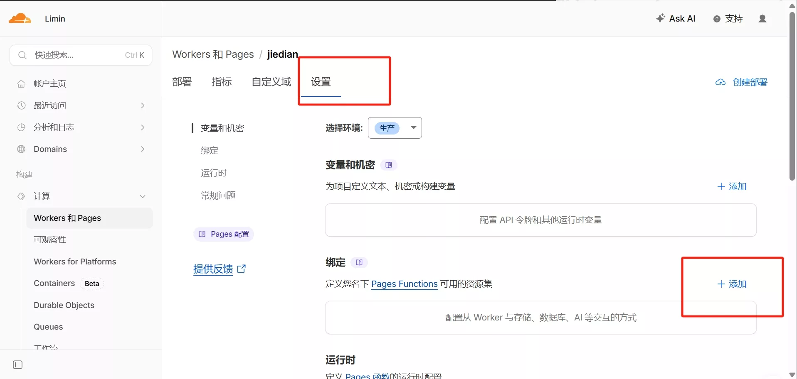Go to 变量和机密 settings section
This screenshot has width=797, height=379.
coord(222,128)
